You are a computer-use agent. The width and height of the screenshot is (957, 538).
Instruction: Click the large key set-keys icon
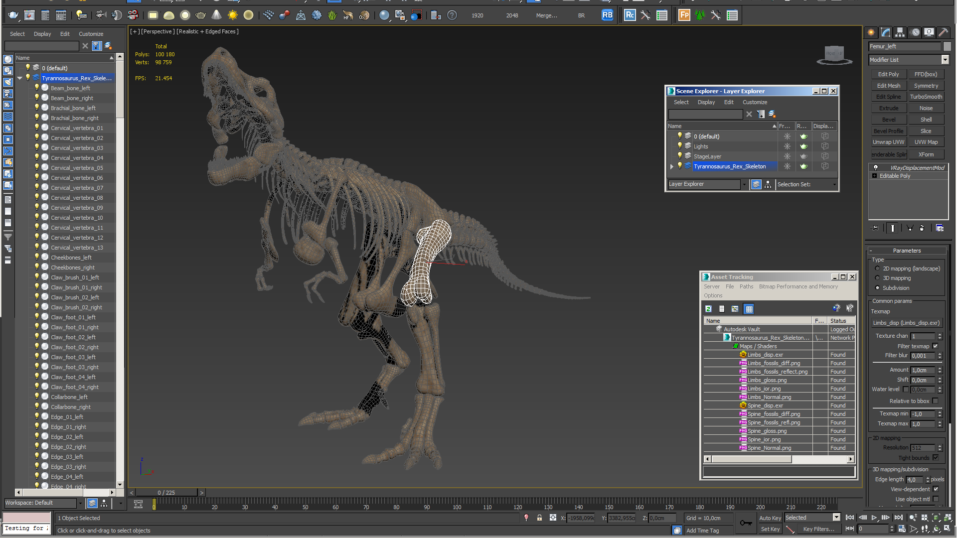pyautogui.click(x=746, y=523)
